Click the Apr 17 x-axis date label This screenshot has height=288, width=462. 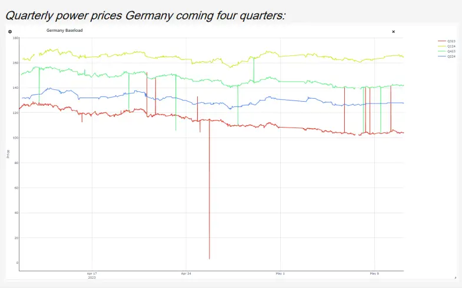point(91,274)
